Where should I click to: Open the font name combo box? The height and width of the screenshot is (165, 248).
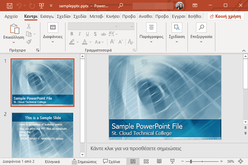point(93,26)
